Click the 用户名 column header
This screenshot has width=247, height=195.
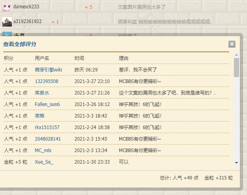42,58
